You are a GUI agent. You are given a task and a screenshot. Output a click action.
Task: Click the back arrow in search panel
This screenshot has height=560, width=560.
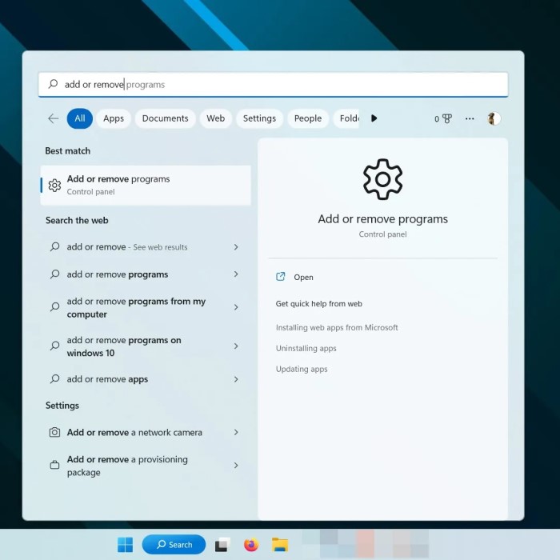[x=53, y=118]
